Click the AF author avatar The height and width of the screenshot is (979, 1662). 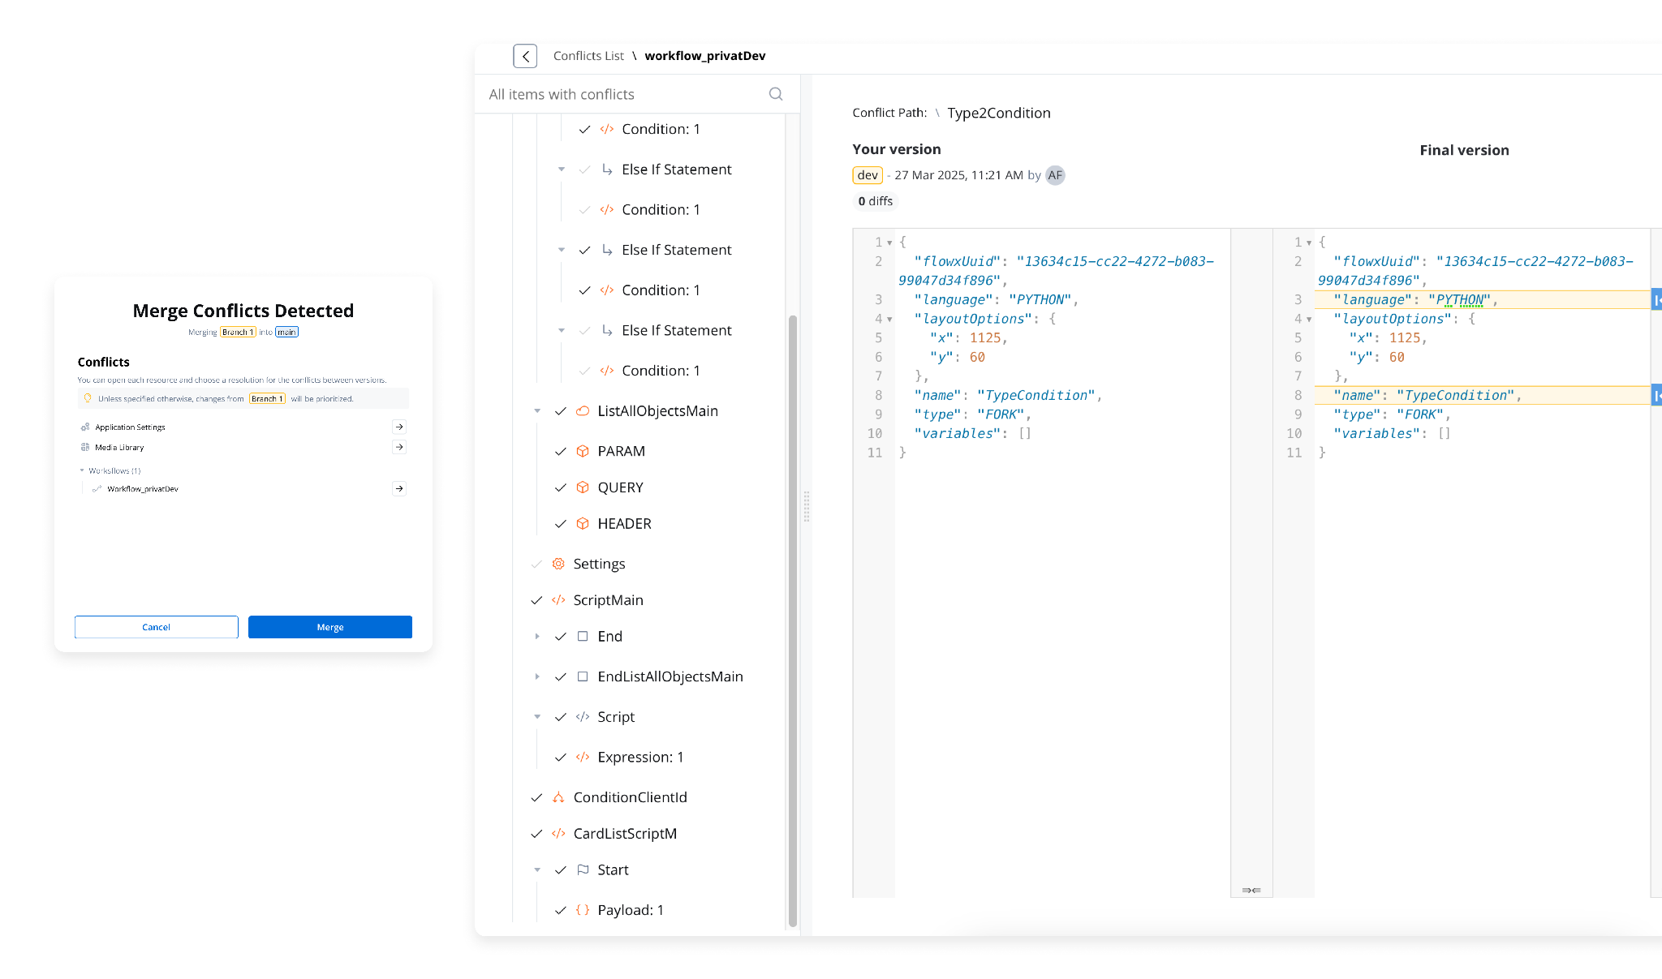pyautogui.click(x=1055, y=175)
